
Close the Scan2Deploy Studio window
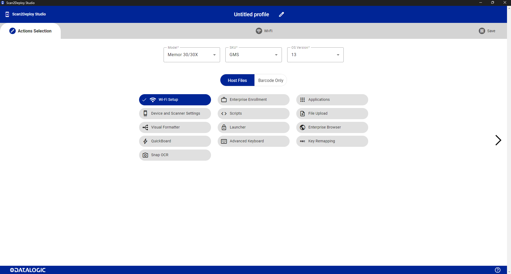(505, 3)
